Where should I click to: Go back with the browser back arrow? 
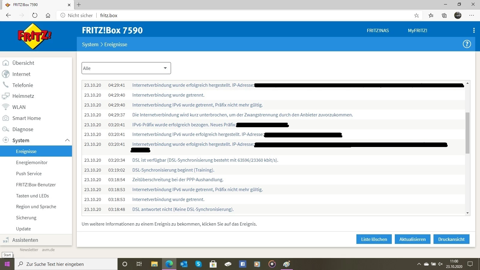click(x=8, y=15)
